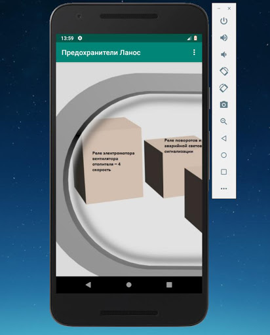The width and height of the screenshot is (270, 335).
Task: Tap the Android recent apps square button
Action: pos(169,285)
